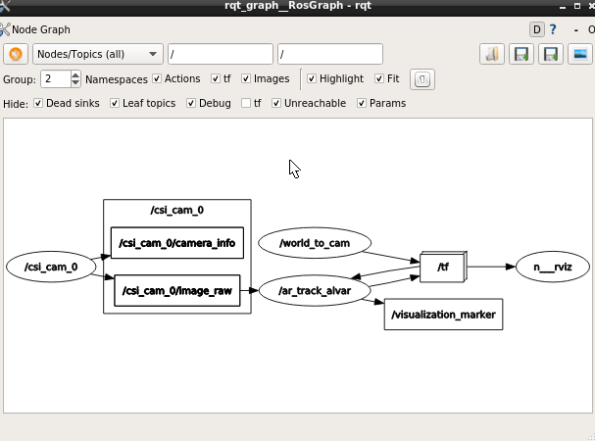
Task: Disable the Dead sinks checkbox
Action: (x=38, y=103)
